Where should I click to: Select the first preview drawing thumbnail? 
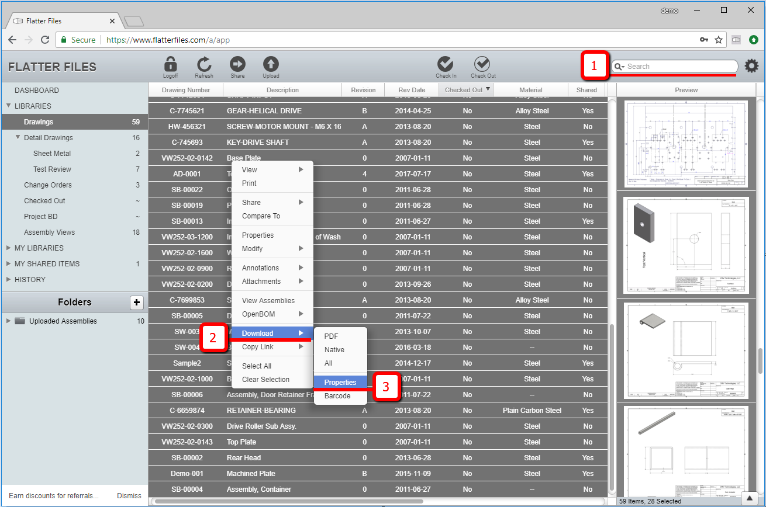click(x=686, y=144)
